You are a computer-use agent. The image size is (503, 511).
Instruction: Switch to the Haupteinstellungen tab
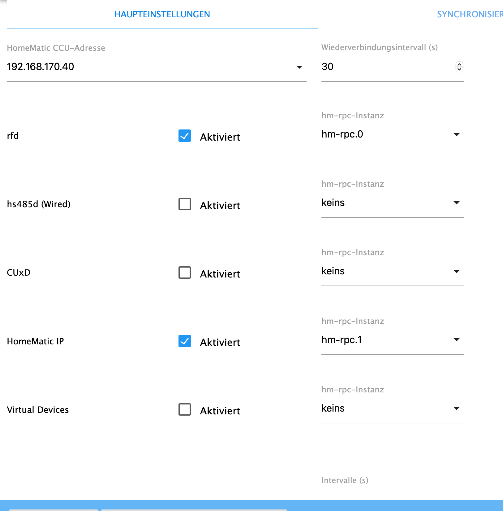[x=162, y=14]
